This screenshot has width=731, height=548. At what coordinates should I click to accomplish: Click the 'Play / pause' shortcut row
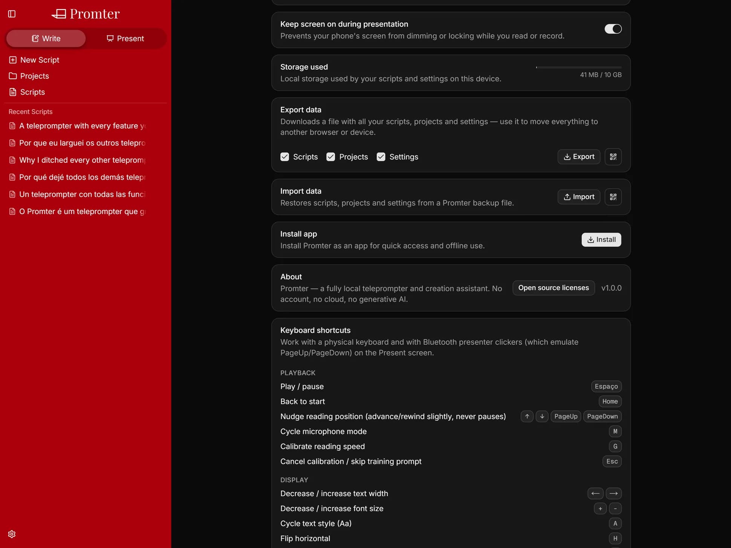pyautogui.click(x=451, y=386)
